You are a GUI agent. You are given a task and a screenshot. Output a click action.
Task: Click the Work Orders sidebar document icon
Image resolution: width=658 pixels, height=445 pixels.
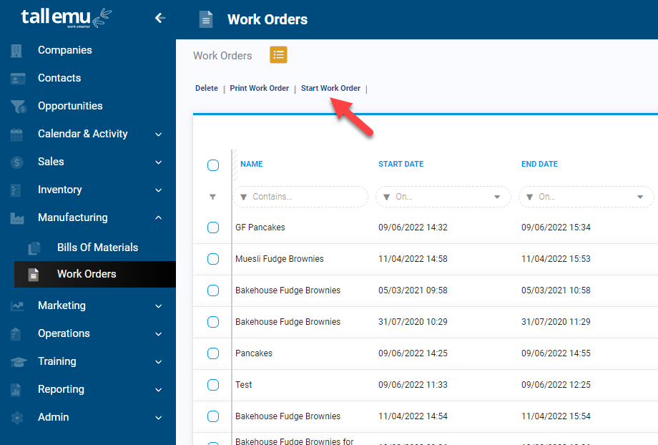click(x=34, y=275)
